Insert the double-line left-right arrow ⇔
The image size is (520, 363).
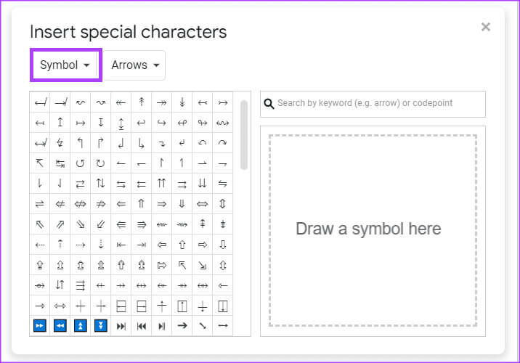[x=203, y=204]
